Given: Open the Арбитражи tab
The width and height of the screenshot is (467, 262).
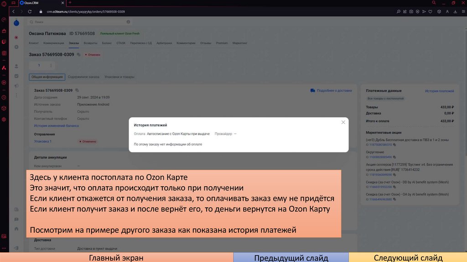Looking at the screenshot, I should tap(164, 43).
